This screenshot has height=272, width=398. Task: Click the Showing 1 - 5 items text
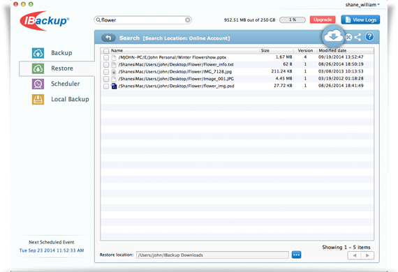pos(346,247)
